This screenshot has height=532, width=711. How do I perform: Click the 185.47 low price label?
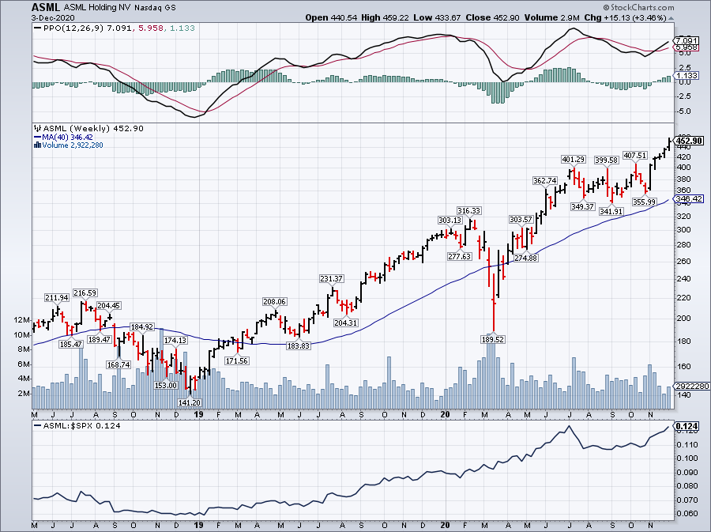[71, 344]
